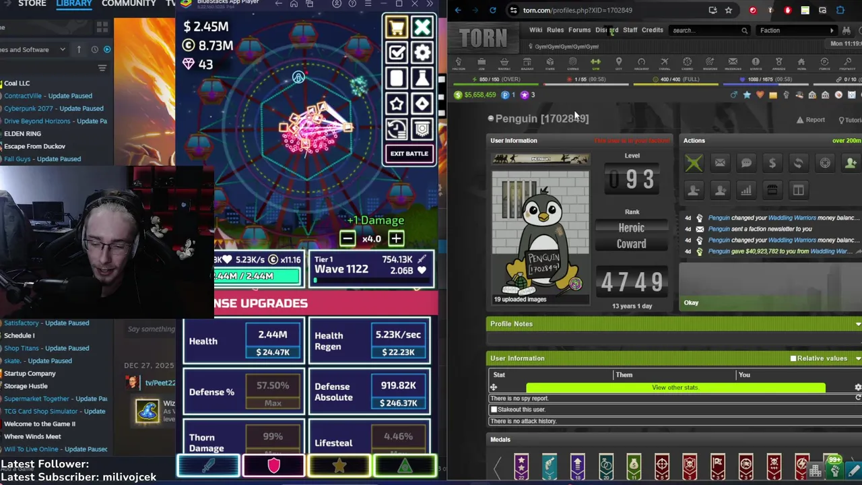Click the chat bubble action icon
The width and height of the screenshot is (862, 485).
pyautogui.click(x=746, y=162)
